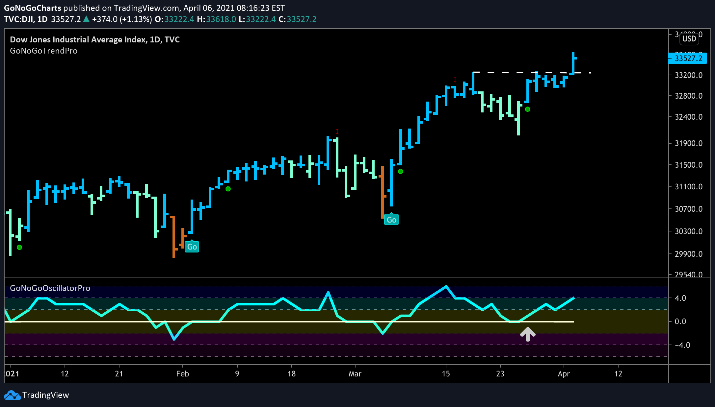The height and width of the screenshot is (407, 715).
Task: Click the gray up arrow in oscillator panel
Action: tap(528, 334)
